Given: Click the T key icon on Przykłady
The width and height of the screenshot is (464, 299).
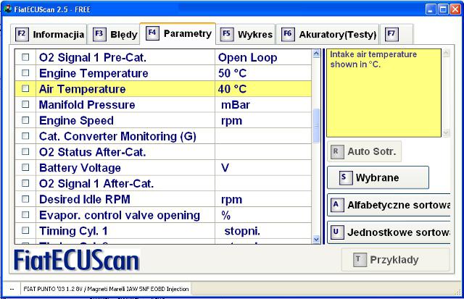Looking at the screenshot, I should tap(360, 260).
